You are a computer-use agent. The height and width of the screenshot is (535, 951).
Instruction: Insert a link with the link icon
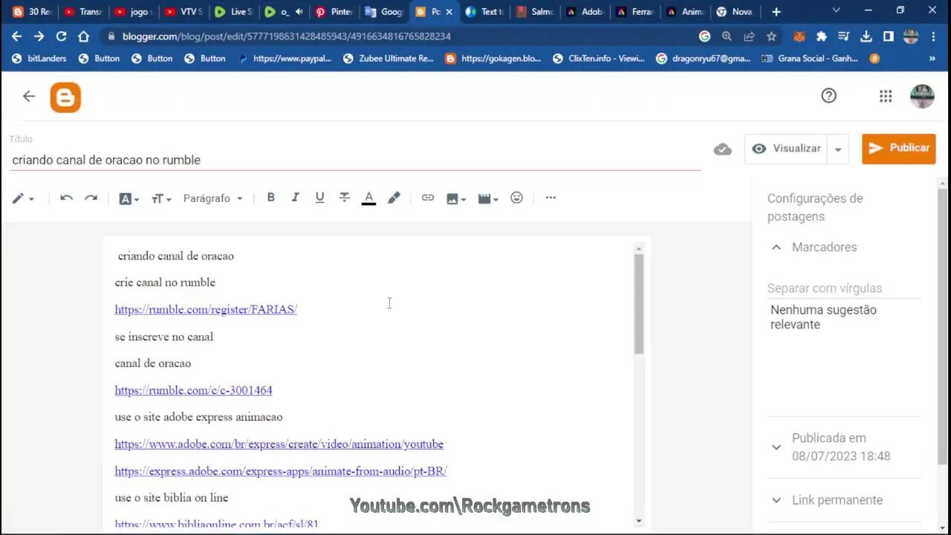point(428,198)
